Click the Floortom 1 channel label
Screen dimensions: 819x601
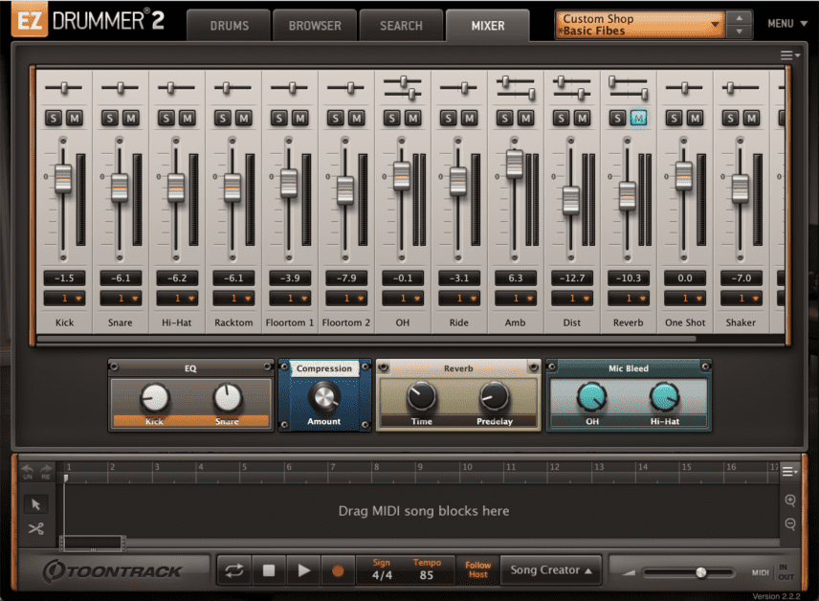coord(290,323)
